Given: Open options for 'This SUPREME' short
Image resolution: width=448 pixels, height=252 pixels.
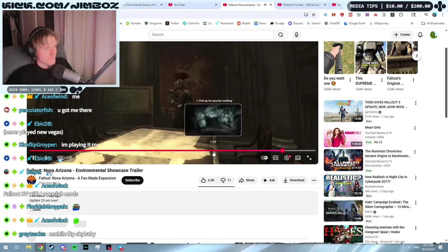Looking at the screenshot, I should [x=382, y=80].
